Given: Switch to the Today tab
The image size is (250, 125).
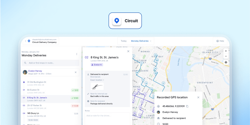Looking at the screenshot, I should pos(123,41).
